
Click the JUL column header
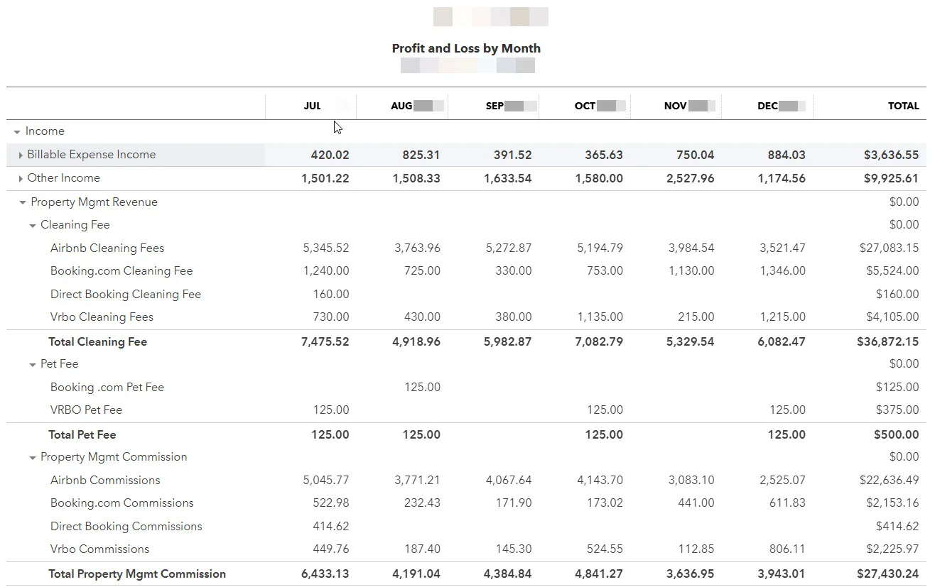click(x=313, y=106)
